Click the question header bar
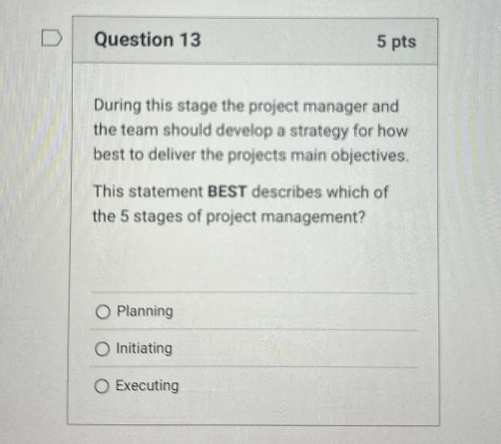This screenshot has height=444, width=501. click(245, 40)
